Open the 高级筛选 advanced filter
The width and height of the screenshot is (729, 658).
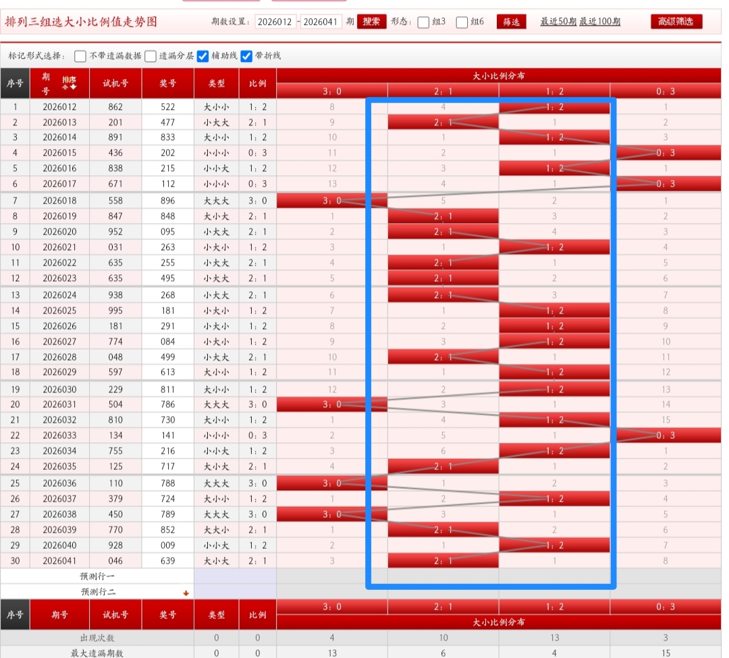pos(676,22)
